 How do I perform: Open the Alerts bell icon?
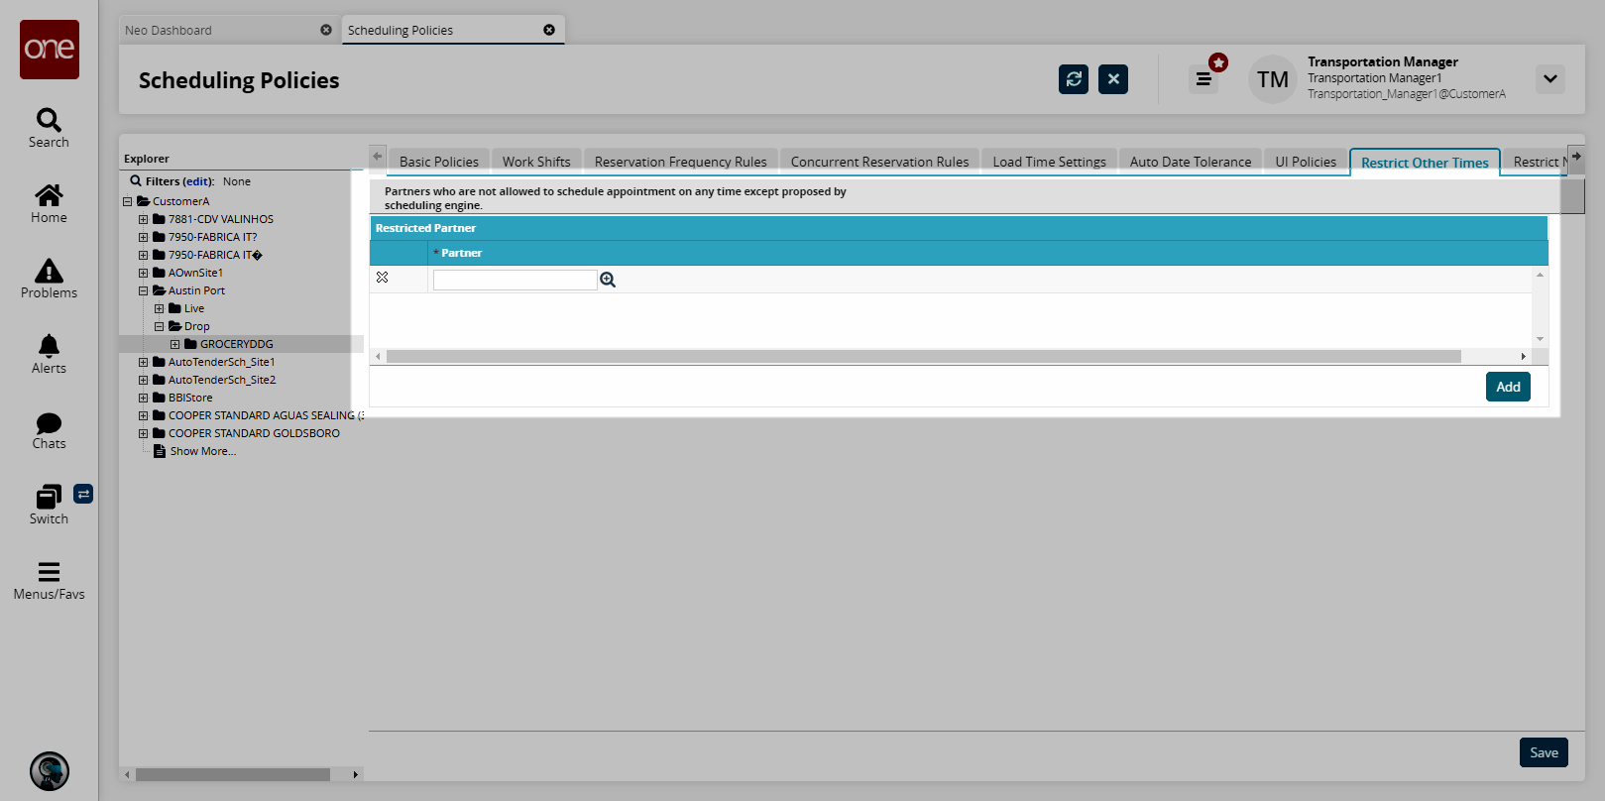[x=49, y=346]
